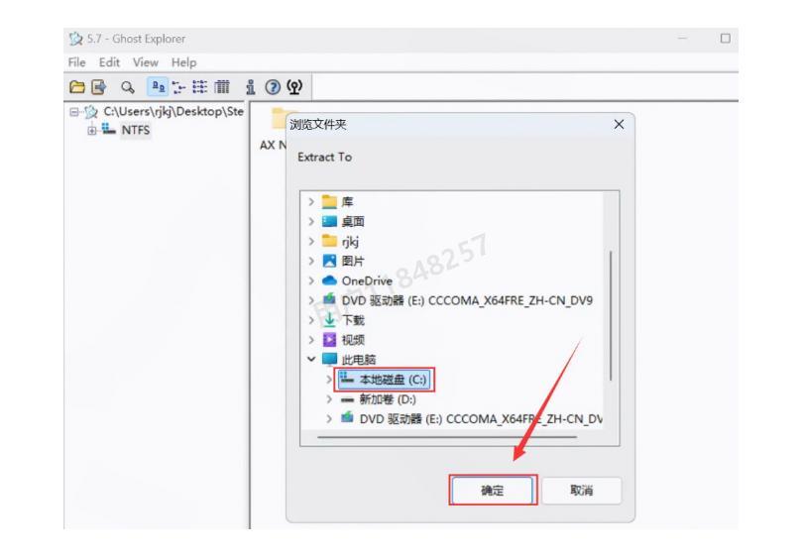The image size is (803, 558).
Task: Click the Ghost image icon beside C:\Users path
Action: coord(91,112)
